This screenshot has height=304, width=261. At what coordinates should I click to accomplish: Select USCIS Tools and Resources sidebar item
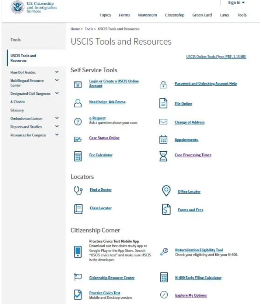36,58
